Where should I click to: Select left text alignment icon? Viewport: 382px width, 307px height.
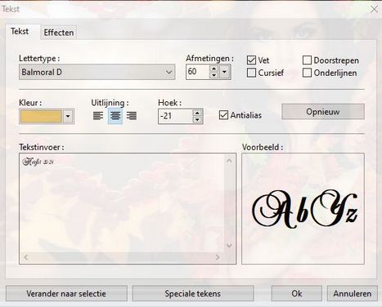click(98, 116)
